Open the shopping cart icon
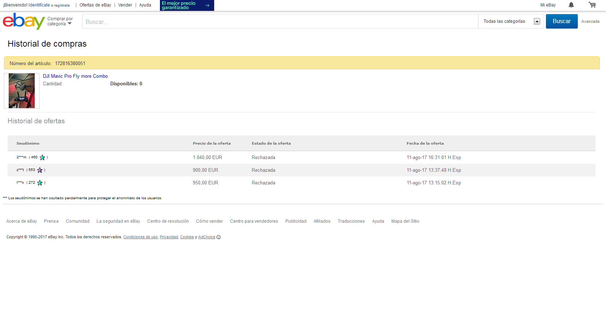The image size is (606, 329). 592,5
